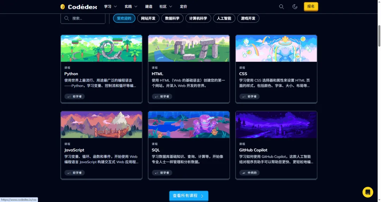Click the page vertical scrollbar thumb

[379, 36]
